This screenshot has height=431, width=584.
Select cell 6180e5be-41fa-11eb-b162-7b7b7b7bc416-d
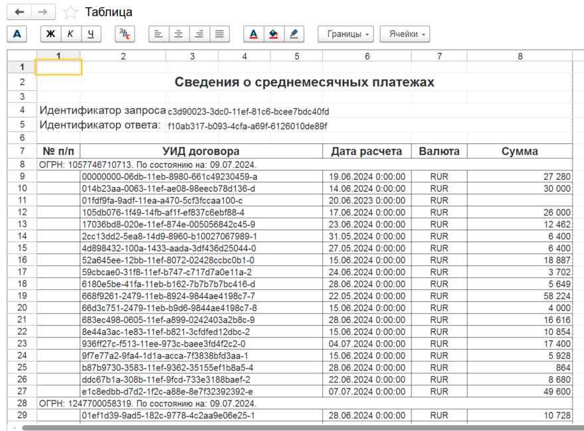coord(201,284)
